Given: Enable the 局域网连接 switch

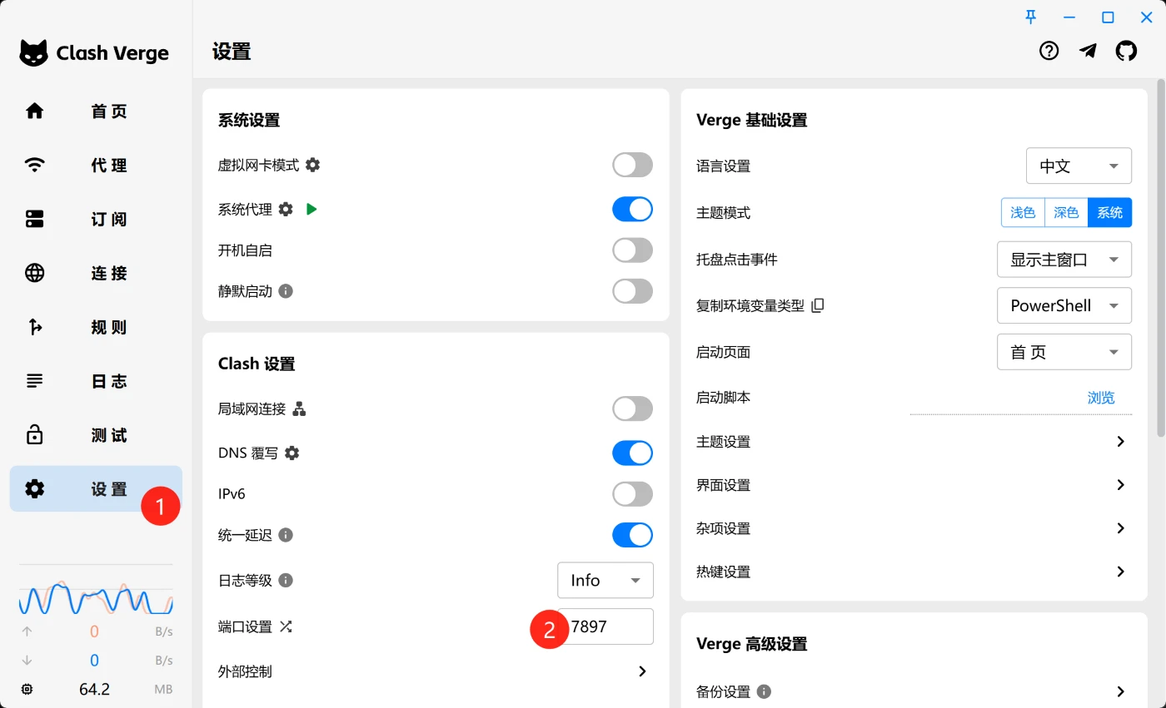Looking at the screenshot, I should click(632, 408).
